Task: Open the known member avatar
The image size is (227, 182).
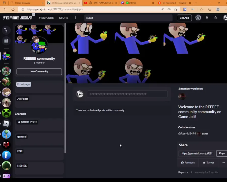Action: 182,96
